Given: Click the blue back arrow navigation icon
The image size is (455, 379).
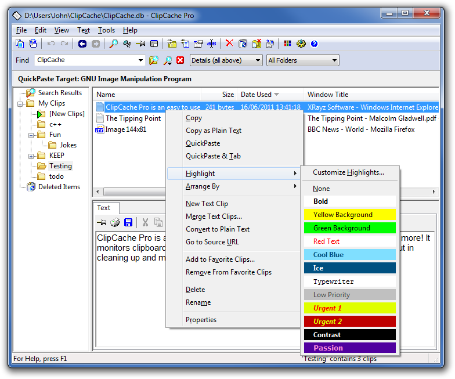Looking at the screenshot, I should 82,44.
